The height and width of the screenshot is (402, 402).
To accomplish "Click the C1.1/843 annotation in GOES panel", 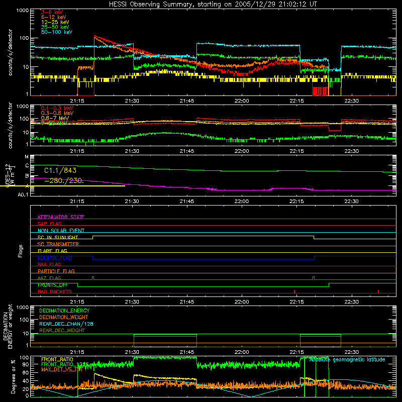I will pyautogui.click(x=60, y=170).
